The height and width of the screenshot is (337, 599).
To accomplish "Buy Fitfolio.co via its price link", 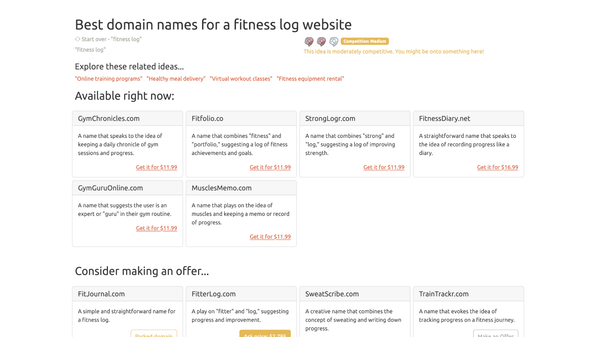I will pos(270,167).
